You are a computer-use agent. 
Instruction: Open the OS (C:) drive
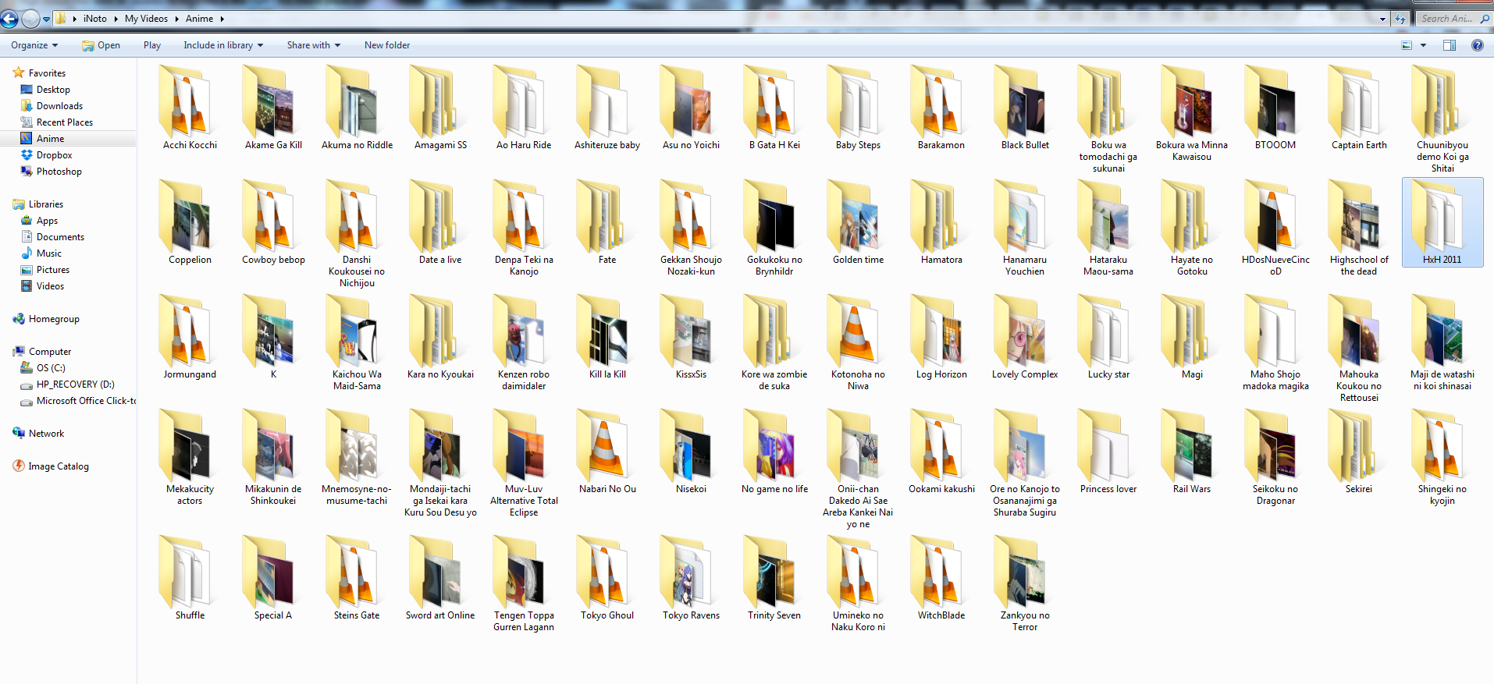(51, 368)
